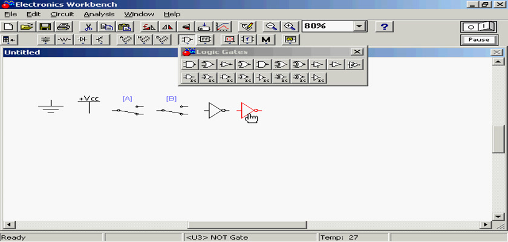
Task: Pick the NOR gate in palette
Action: point(244,65)
